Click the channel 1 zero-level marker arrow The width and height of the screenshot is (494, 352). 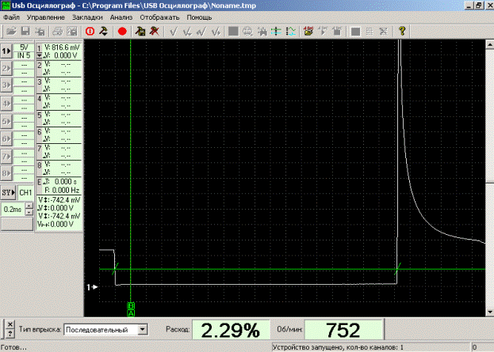[x=92, y=287]
